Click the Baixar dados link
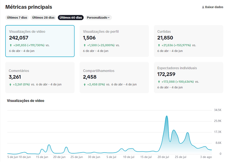This screenshot has height=162, width=227. coord(214,7)
